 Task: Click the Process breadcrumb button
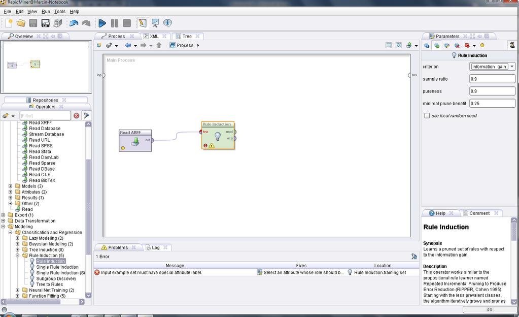click(x=185, y=45)
